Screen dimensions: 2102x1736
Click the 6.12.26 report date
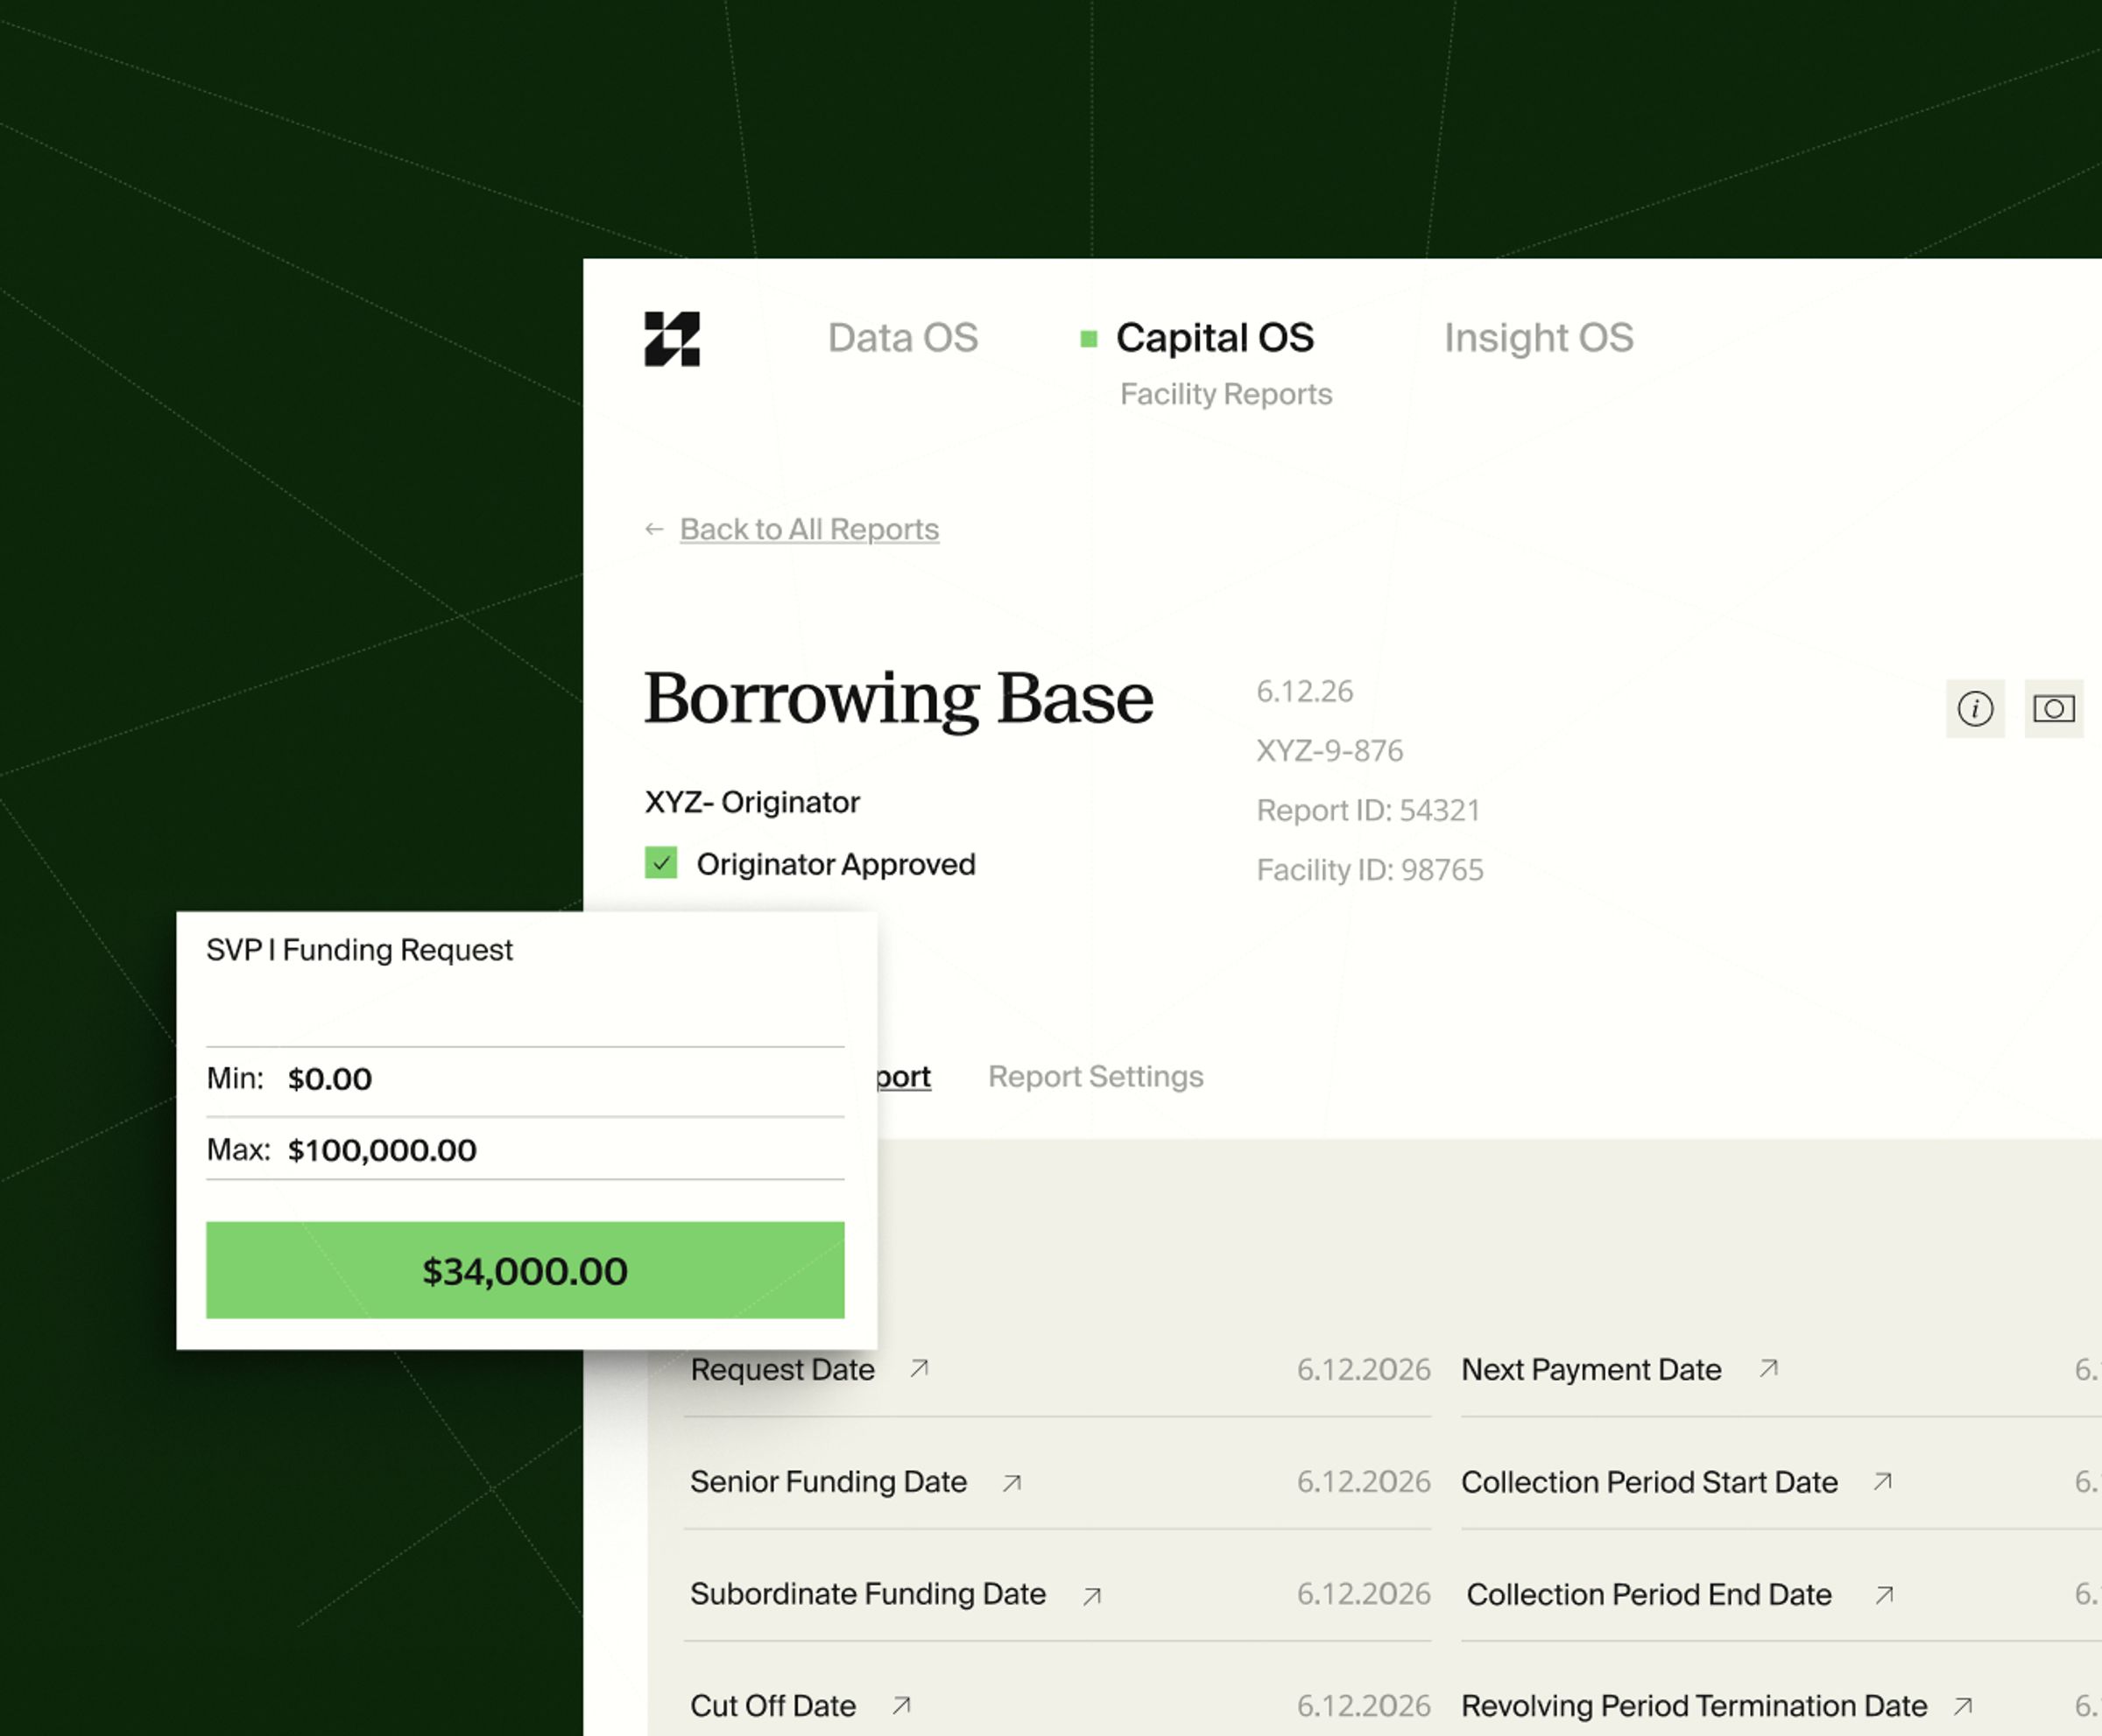[1305, 691]
